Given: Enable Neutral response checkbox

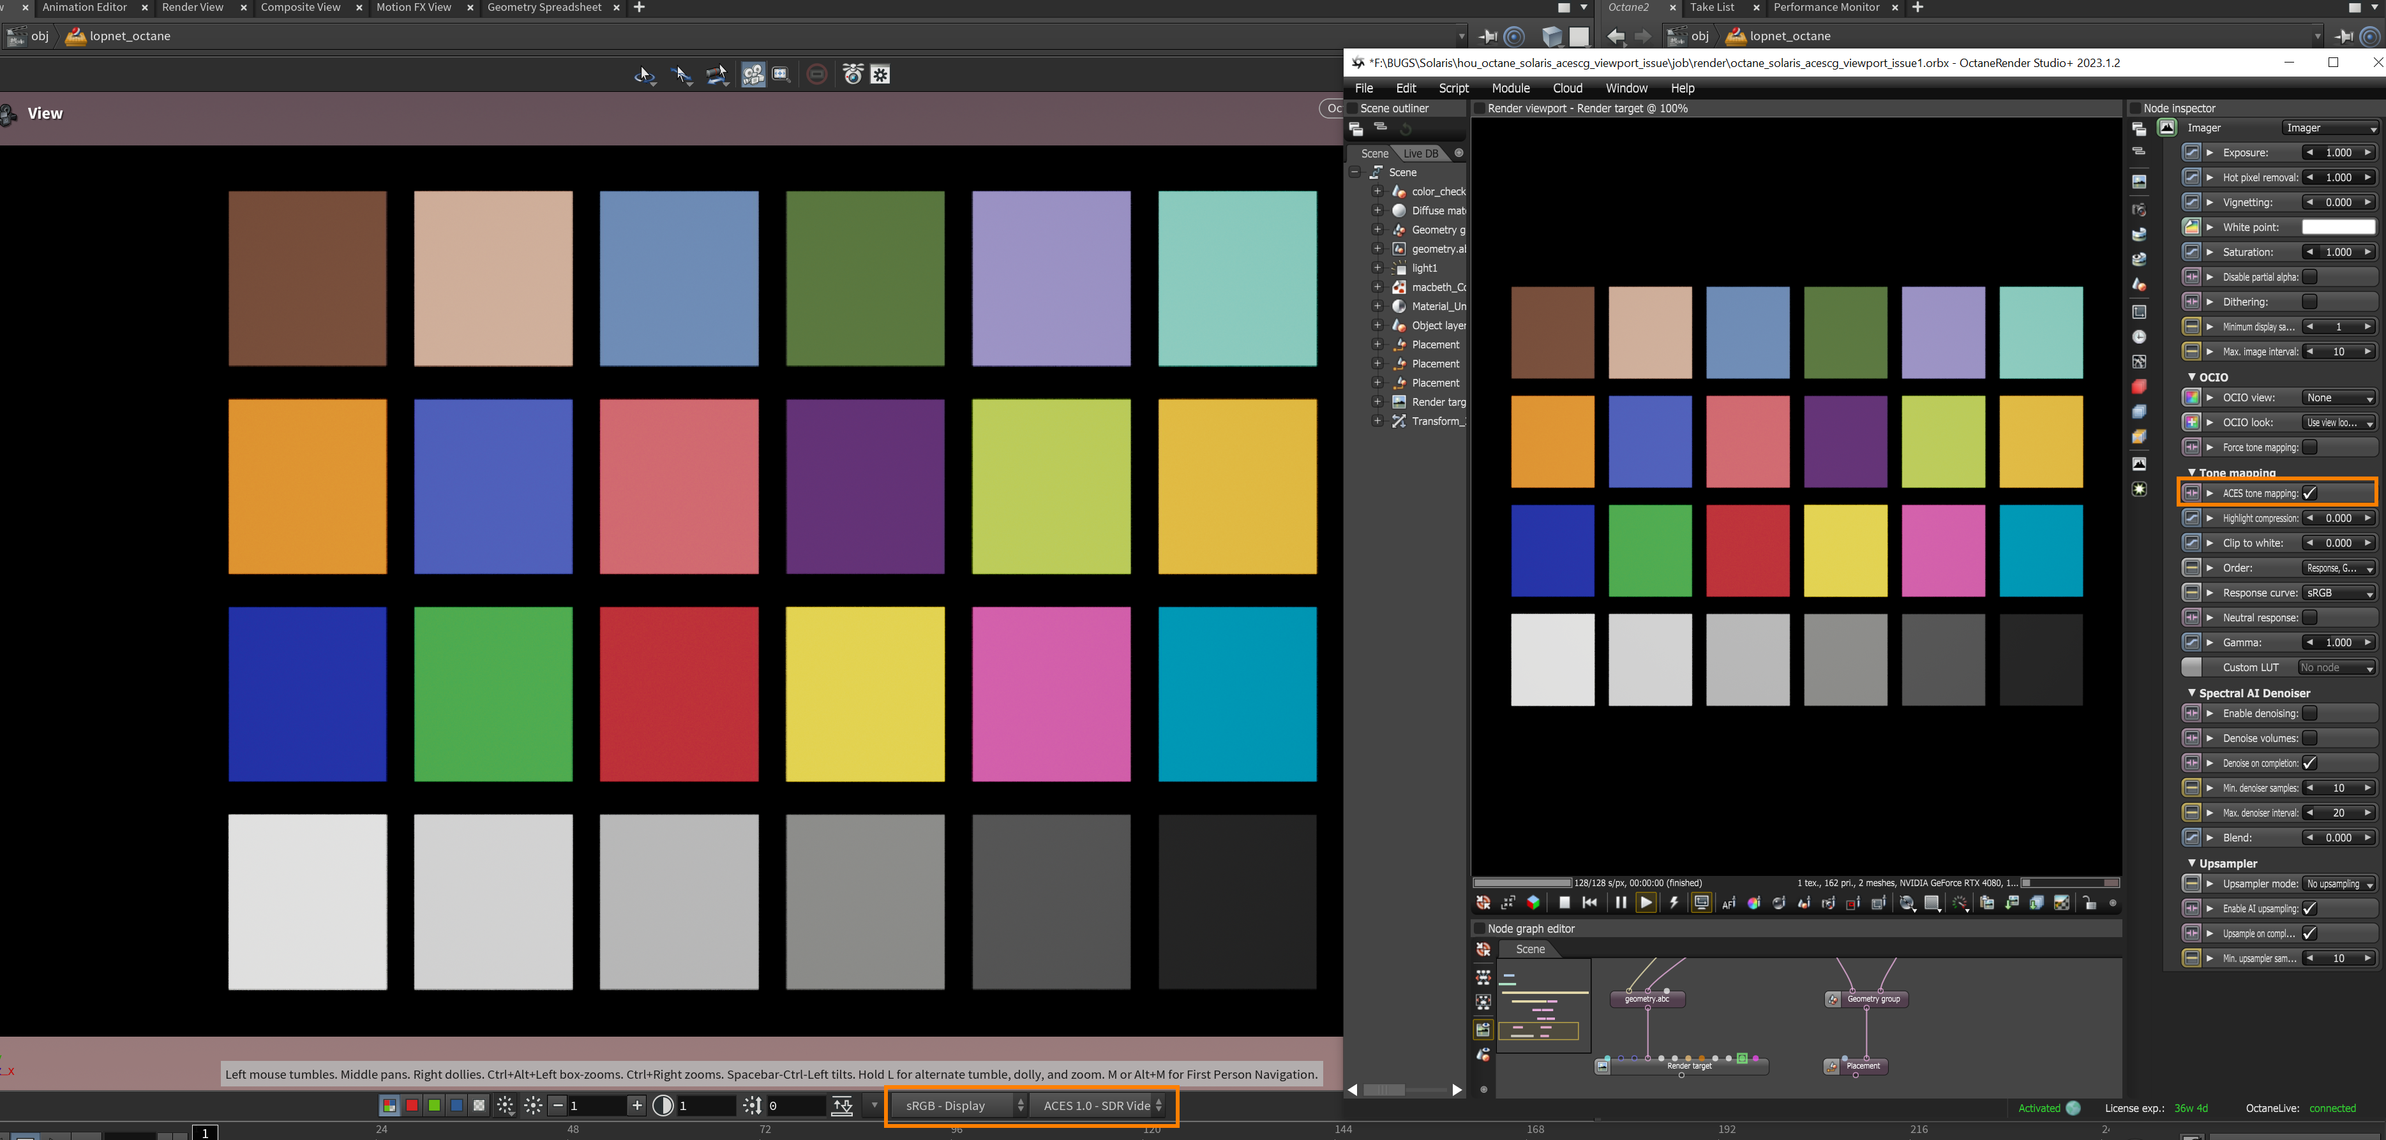Looking at the screenshot, I should [2310, 618].
